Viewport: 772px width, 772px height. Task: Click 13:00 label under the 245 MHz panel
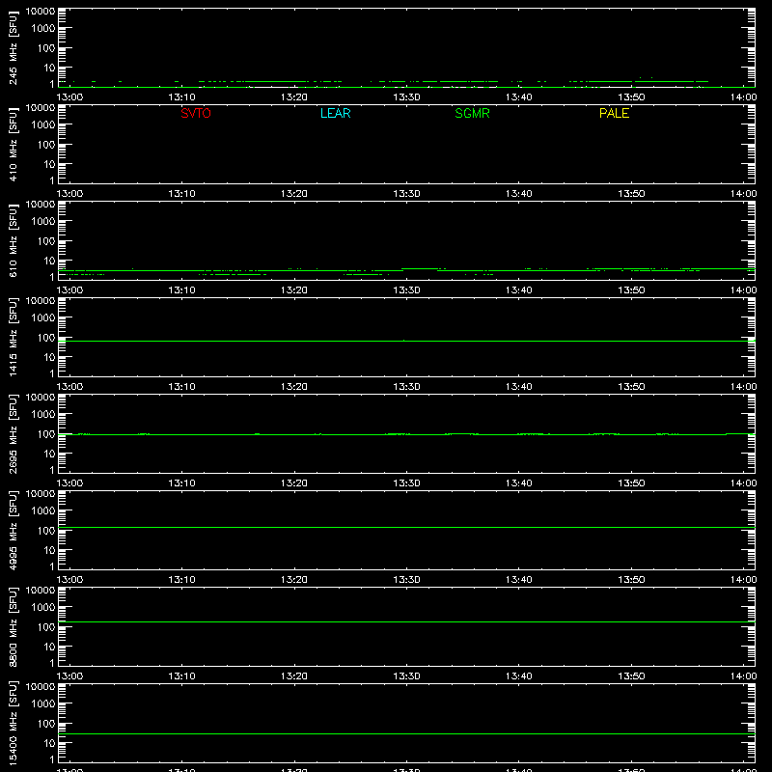[69, 97]
